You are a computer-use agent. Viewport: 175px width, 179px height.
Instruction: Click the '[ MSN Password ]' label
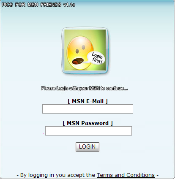(87, 123)
